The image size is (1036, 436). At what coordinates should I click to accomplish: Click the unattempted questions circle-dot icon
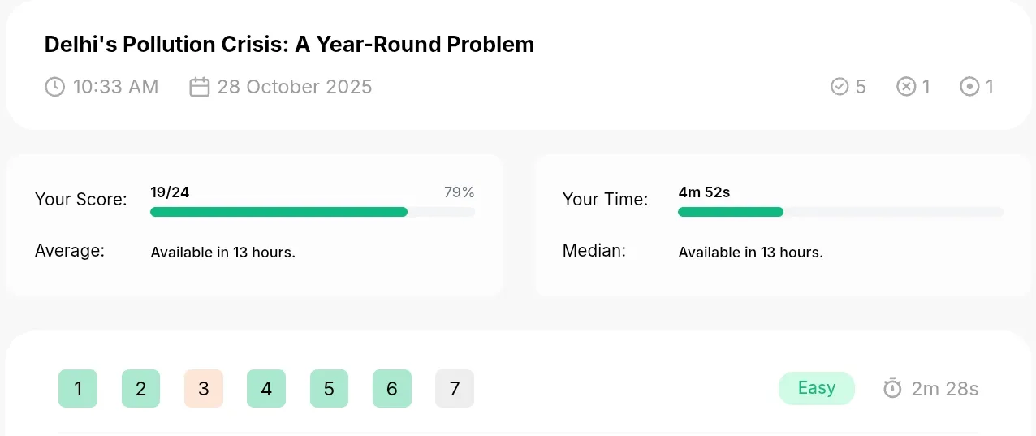[969, 86]
